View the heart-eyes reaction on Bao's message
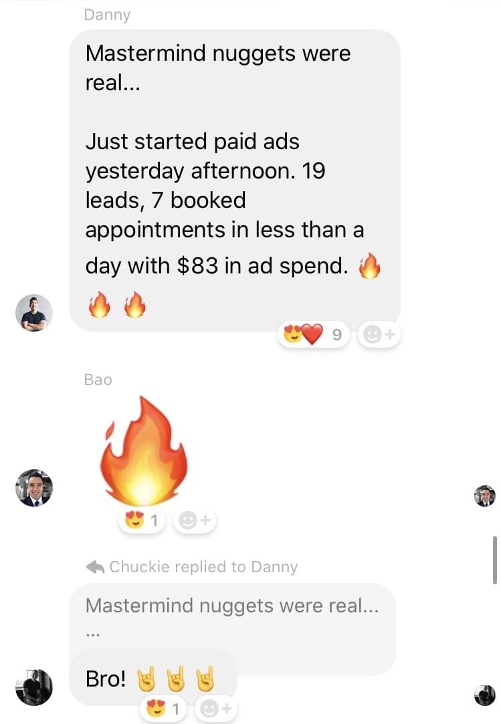 [x=142, y=520]
